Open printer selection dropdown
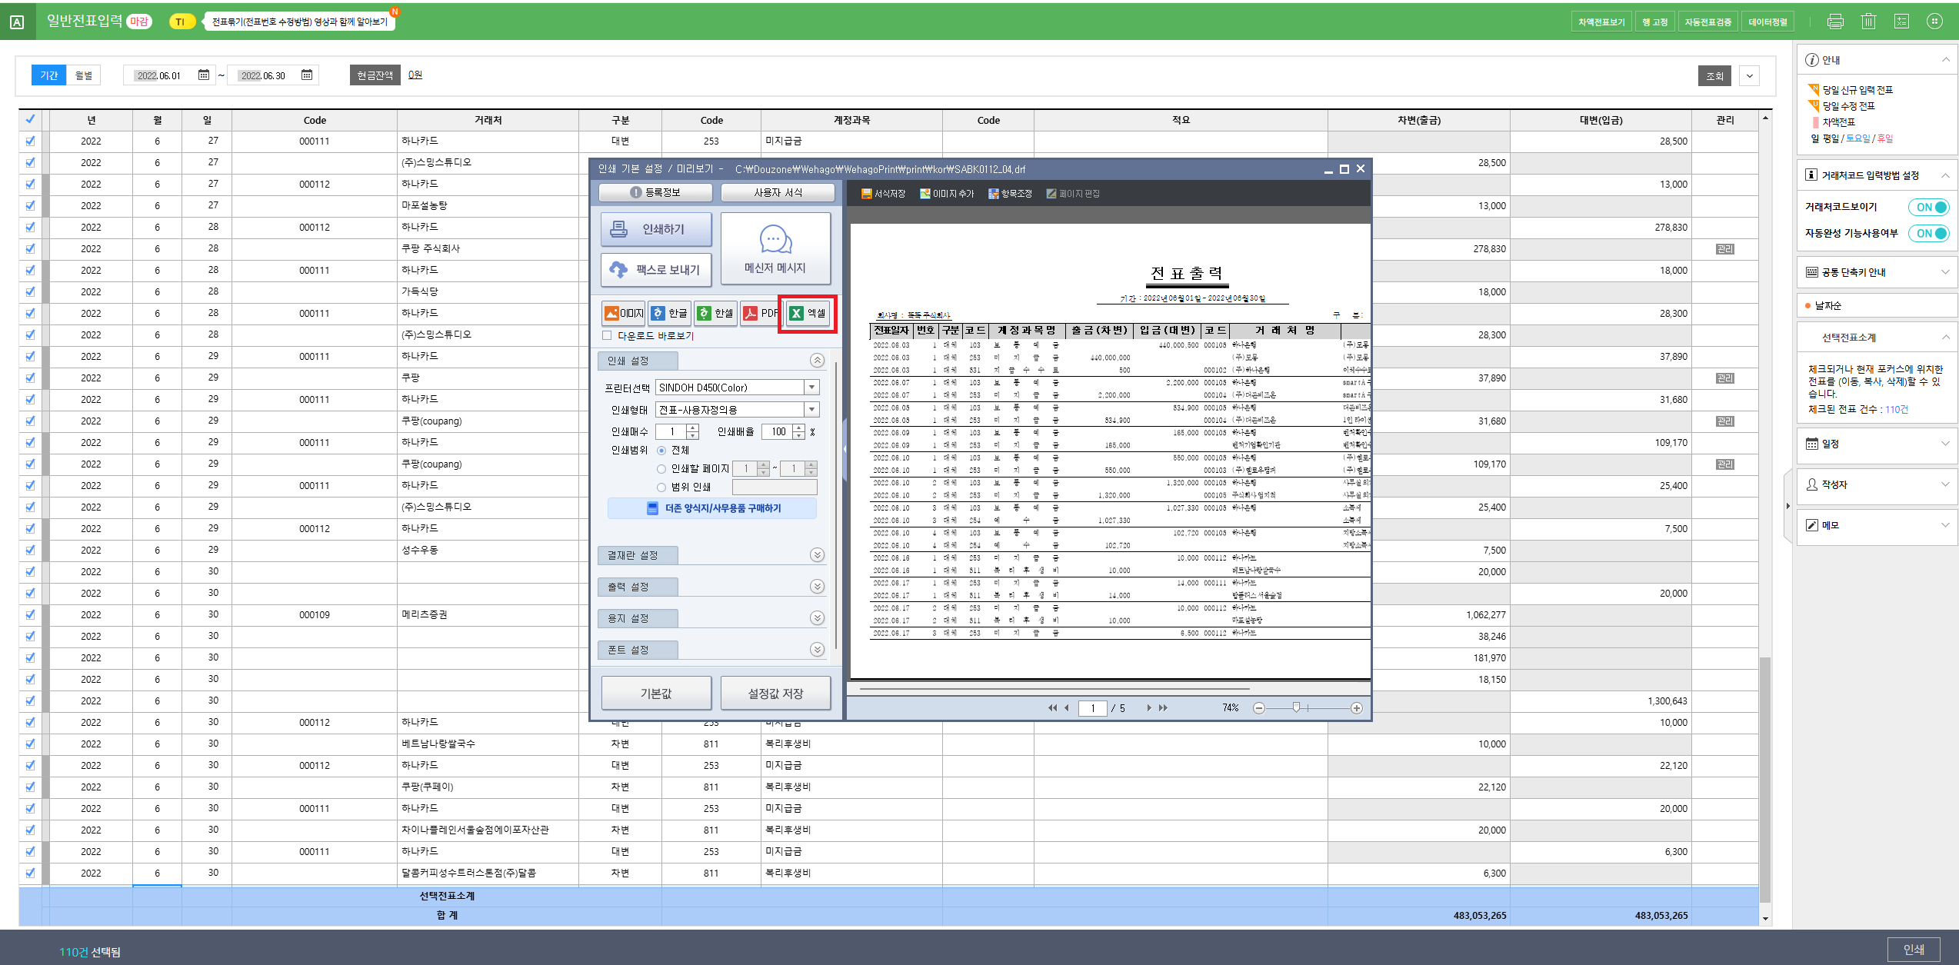This screenshot has width=1959, height=965. coord(811,388)
